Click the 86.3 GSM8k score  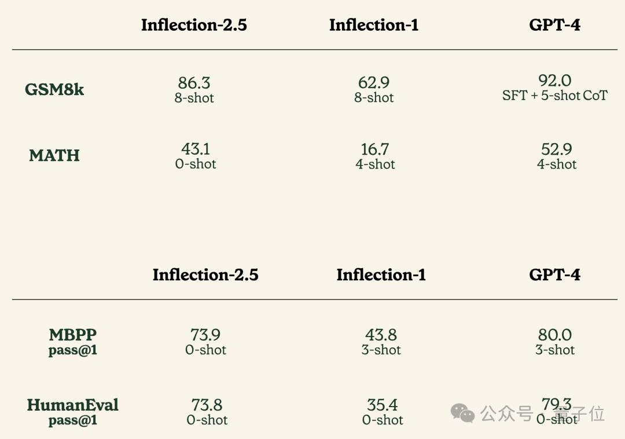click(x=194, y=83)
